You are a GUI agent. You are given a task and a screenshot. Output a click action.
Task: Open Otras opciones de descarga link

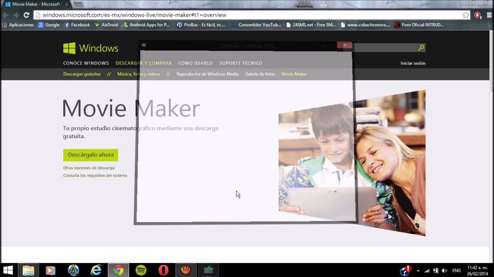point(89,168)
